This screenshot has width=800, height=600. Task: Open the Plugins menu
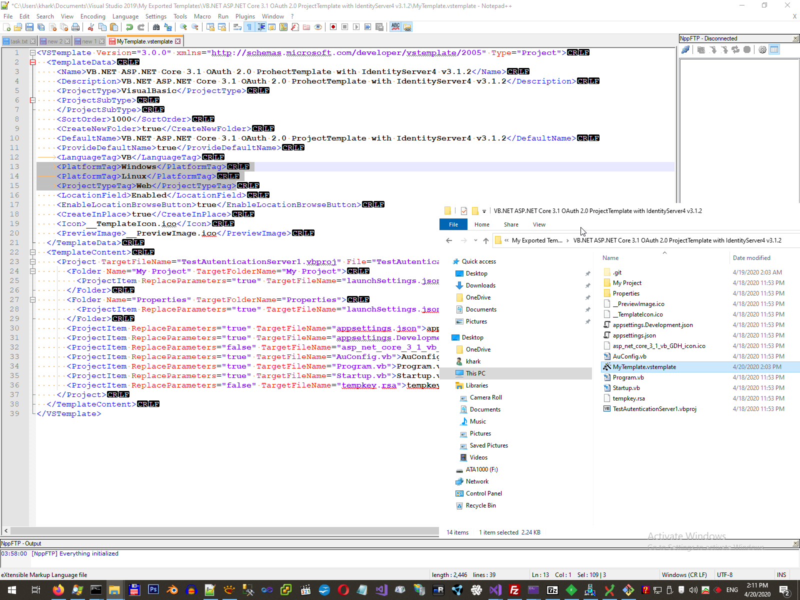(245, 16)
